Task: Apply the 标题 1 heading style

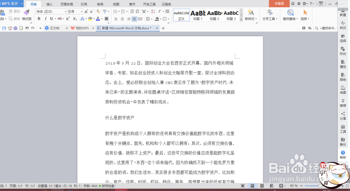Action: click(x=198, y=15)
